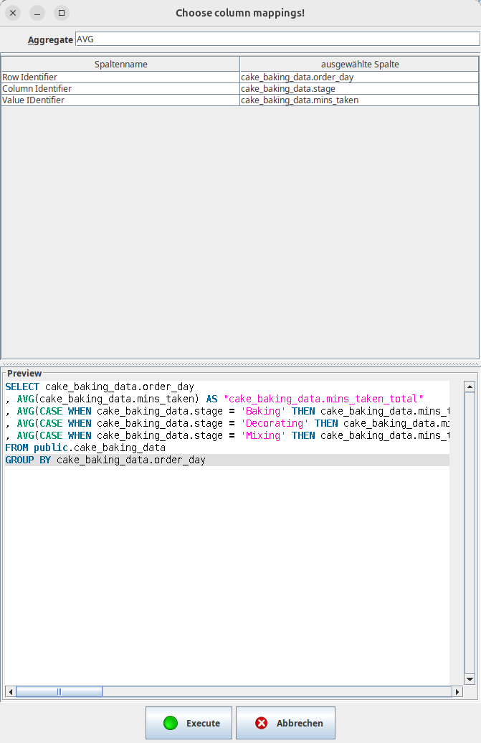481x743 pixels.
Task: Click the Aggregate label
Action: click(50, 40)
